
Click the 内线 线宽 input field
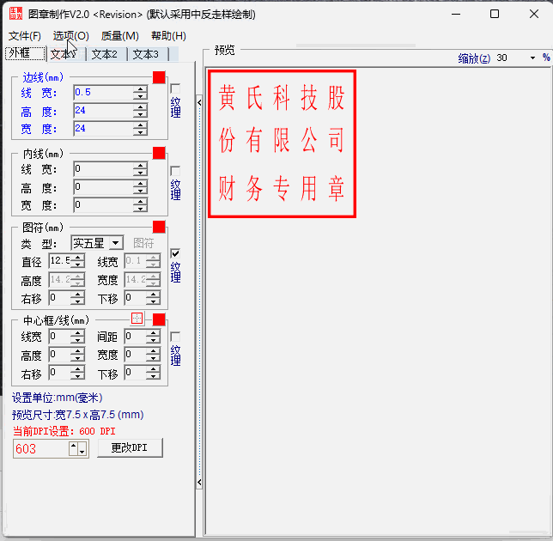(x=103, y=169)
